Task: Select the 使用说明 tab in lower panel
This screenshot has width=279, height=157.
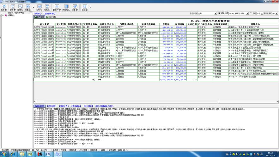Action: [52, 106]
